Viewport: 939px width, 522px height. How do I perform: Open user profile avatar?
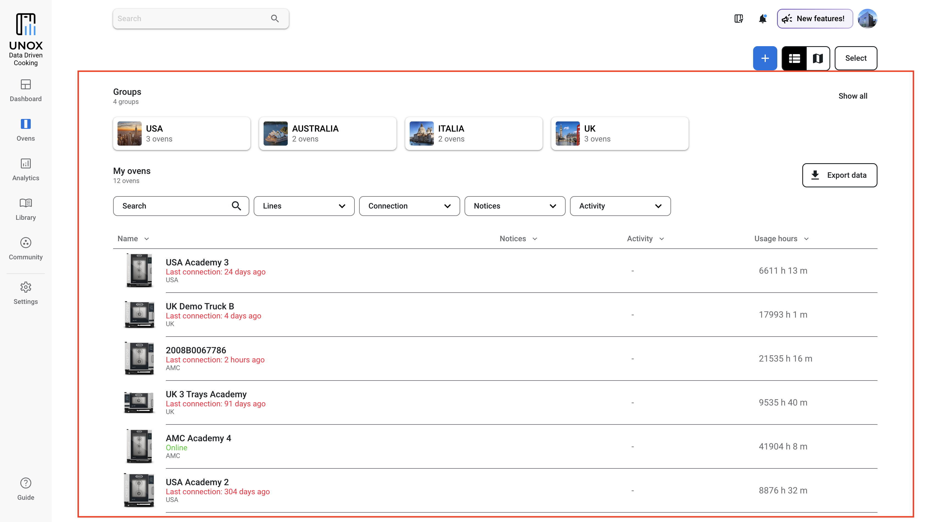[867, 19]
